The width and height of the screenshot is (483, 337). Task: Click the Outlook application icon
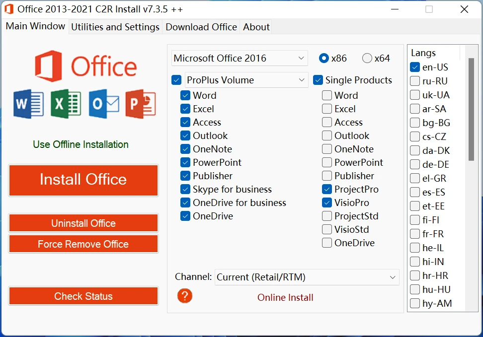[103, 104]
